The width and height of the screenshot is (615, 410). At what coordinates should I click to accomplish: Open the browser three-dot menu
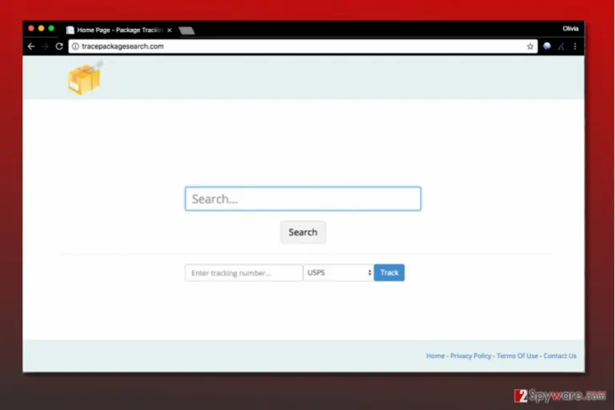coord(575,46)
